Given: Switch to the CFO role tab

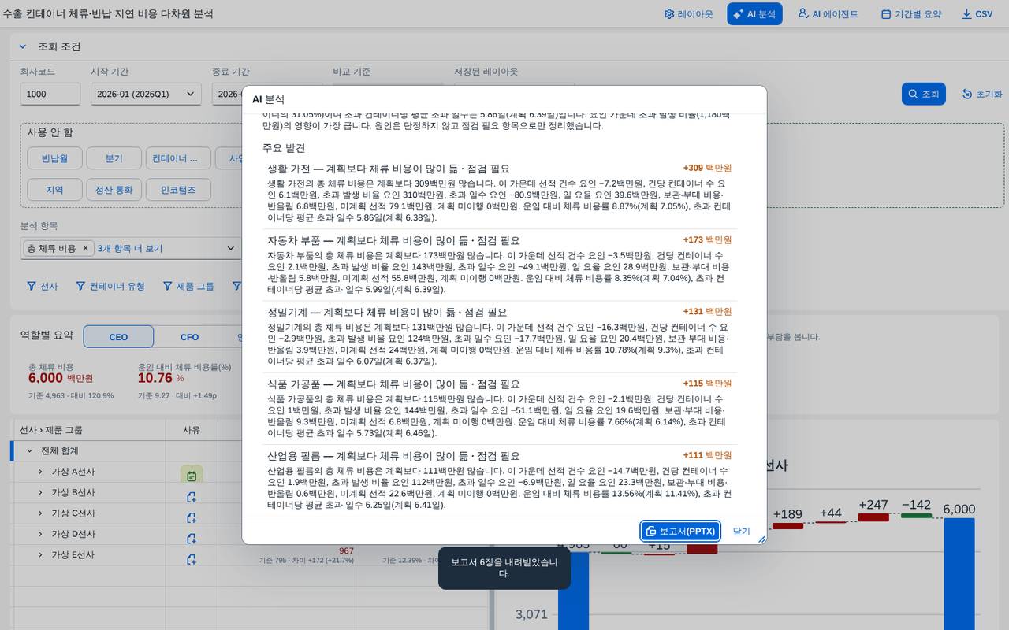Looking at the screenshot, I should click(189, 337).
